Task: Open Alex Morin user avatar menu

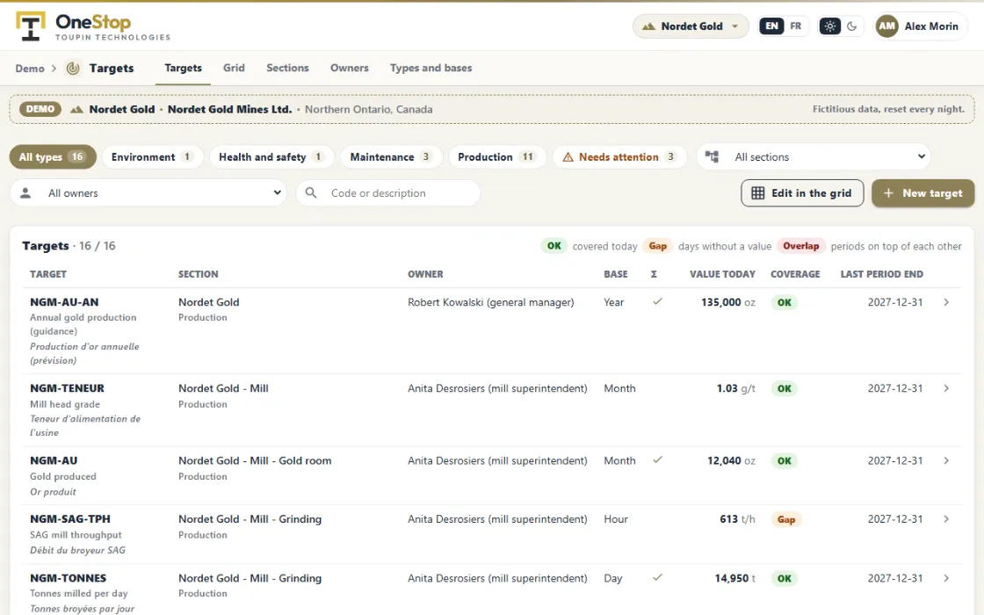Action: point(920,26)
